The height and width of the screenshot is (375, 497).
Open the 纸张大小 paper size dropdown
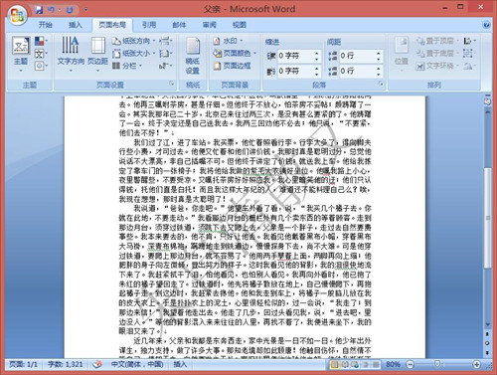[133, 53]
